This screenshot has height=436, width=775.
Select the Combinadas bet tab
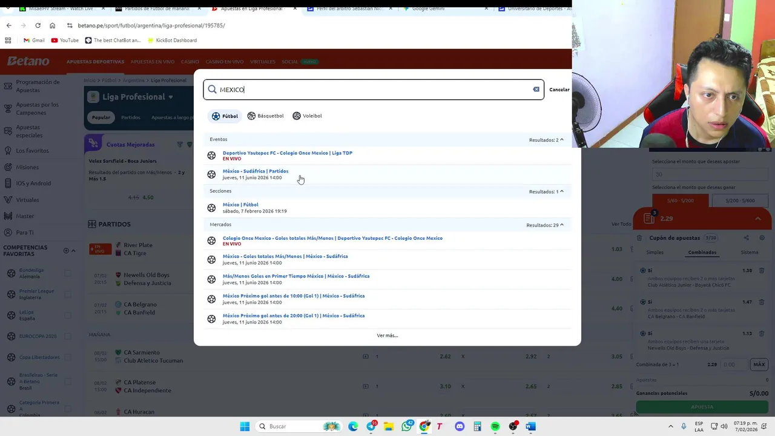pyautogui.click(x=702, y=253)
